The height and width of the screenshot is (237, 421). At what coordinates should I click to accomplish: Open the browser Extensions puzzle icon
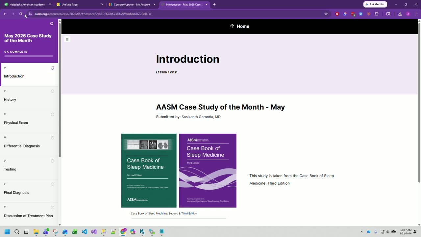(377, 14)
